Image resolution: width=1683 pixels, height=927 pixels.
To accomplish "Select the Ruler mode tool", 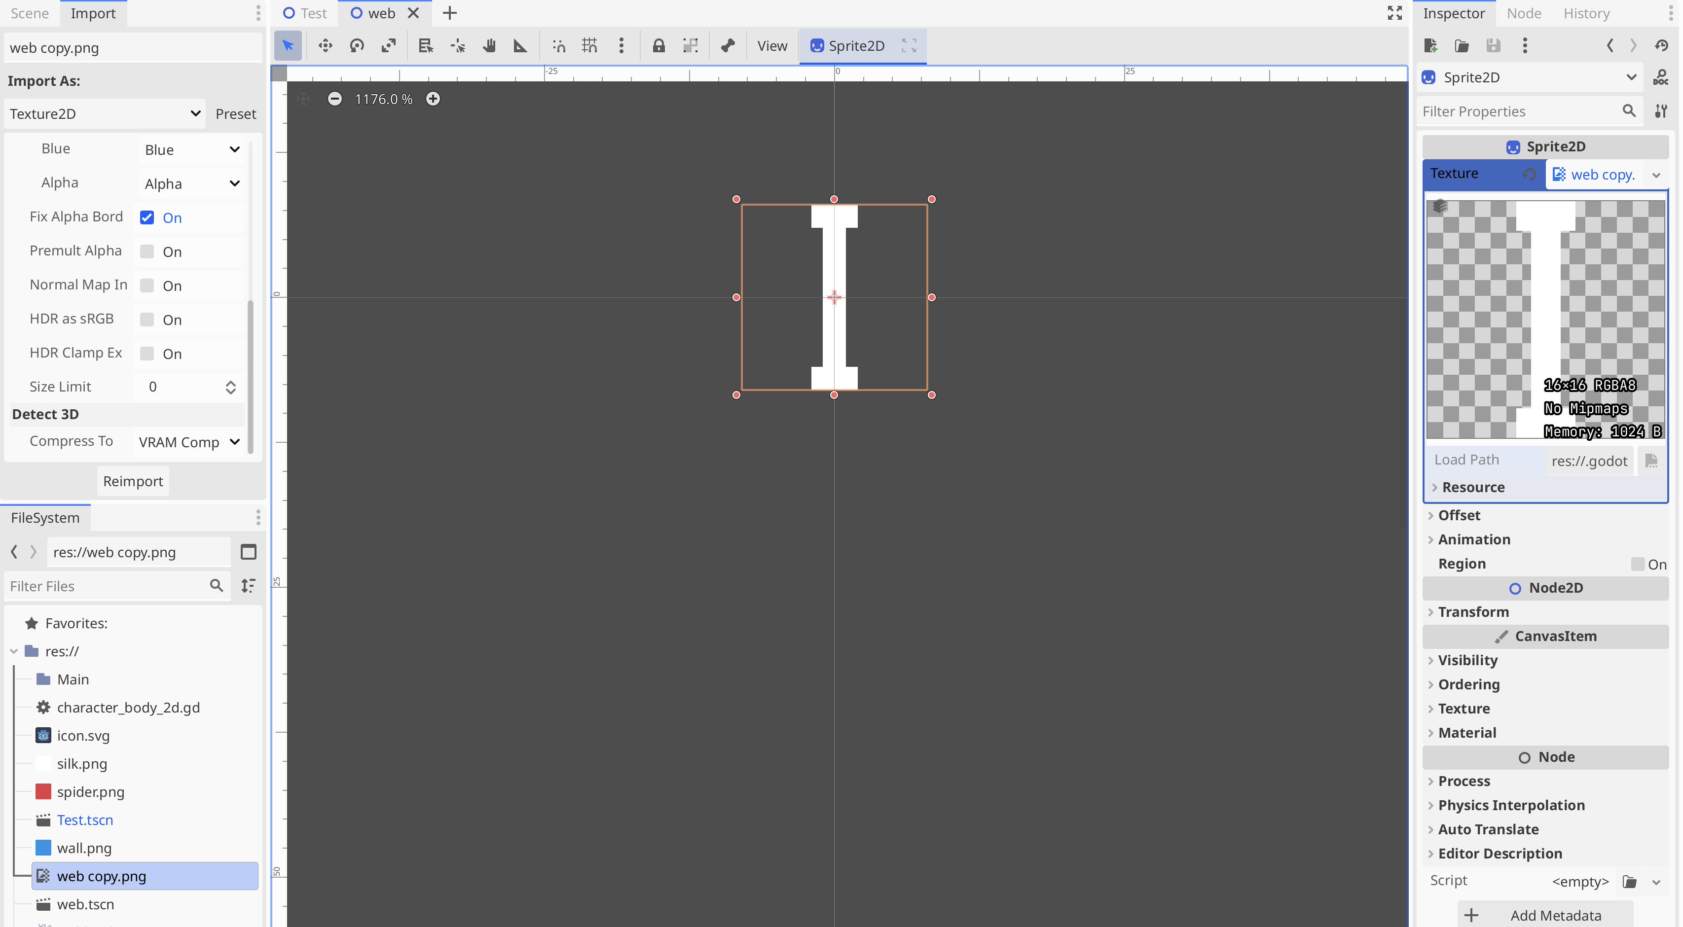I will tap(520, 46).
